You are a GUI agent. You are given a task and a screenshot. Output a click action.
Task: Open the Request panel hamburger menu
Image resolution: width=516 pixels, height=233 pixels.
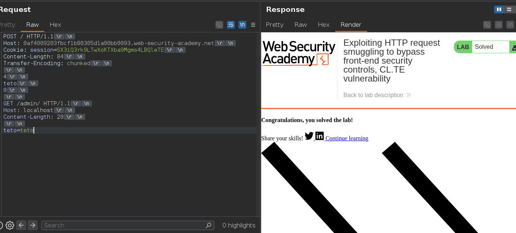(x=253, y=25)
